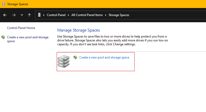Open the recent locations dropdown chevron
Image resolution: width=206 pixels, height=112 pixels.
(22, 15)
